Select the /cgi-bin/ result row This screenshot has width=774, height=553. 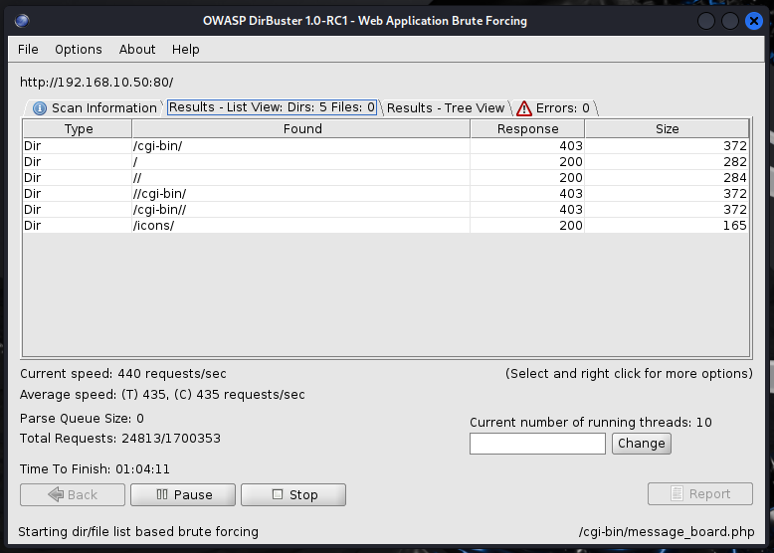point(386,146)
